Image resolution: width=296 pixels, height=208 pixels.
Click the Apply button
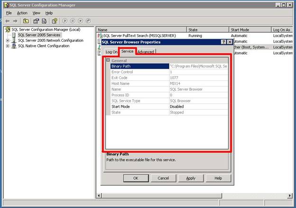(x=191, y=178)
